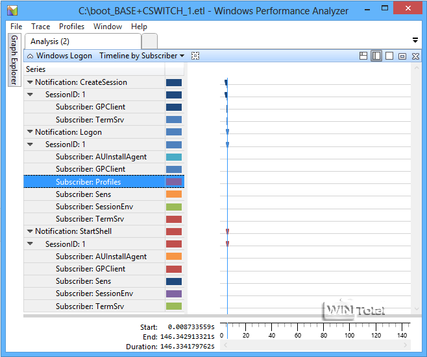Click color swatch for Notification: CreateSession
The width and height of the screenshot is (427, 357).
coord(174,82)
